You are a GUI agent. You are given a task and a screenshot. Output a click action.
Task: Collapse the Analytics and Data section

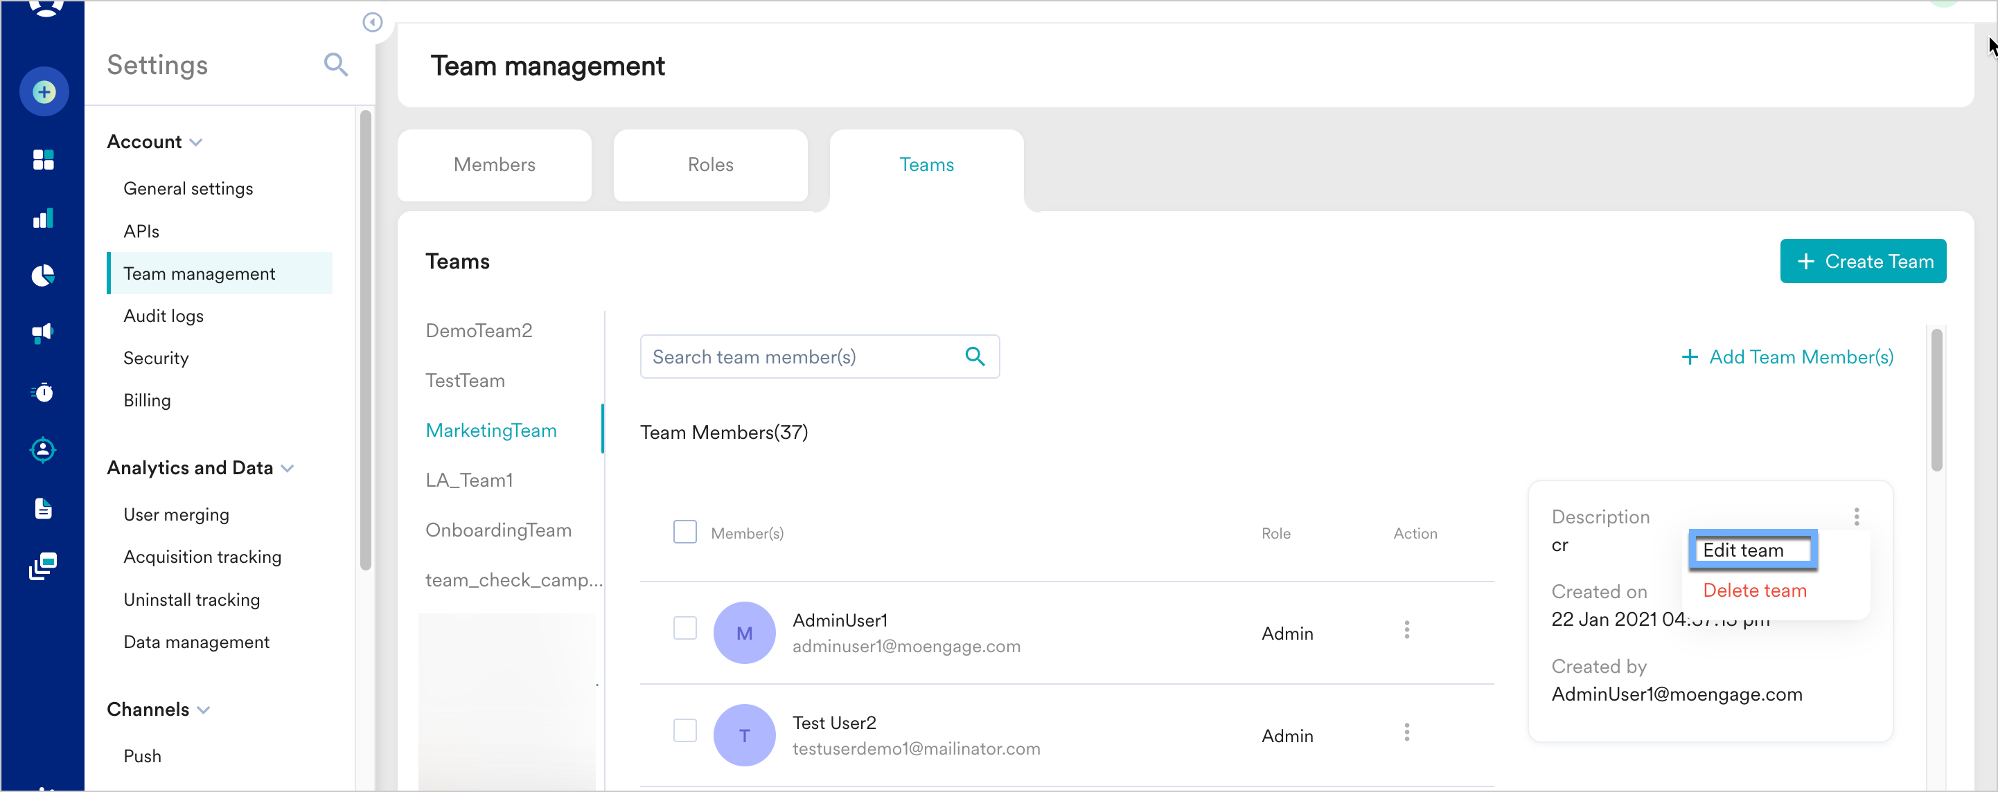(x=288, y=468)
